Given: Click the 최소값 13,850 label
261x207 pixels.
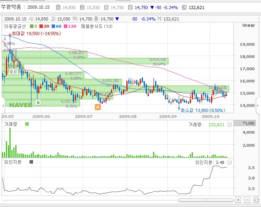Looking at the screenshot, I should click(203, 110).
